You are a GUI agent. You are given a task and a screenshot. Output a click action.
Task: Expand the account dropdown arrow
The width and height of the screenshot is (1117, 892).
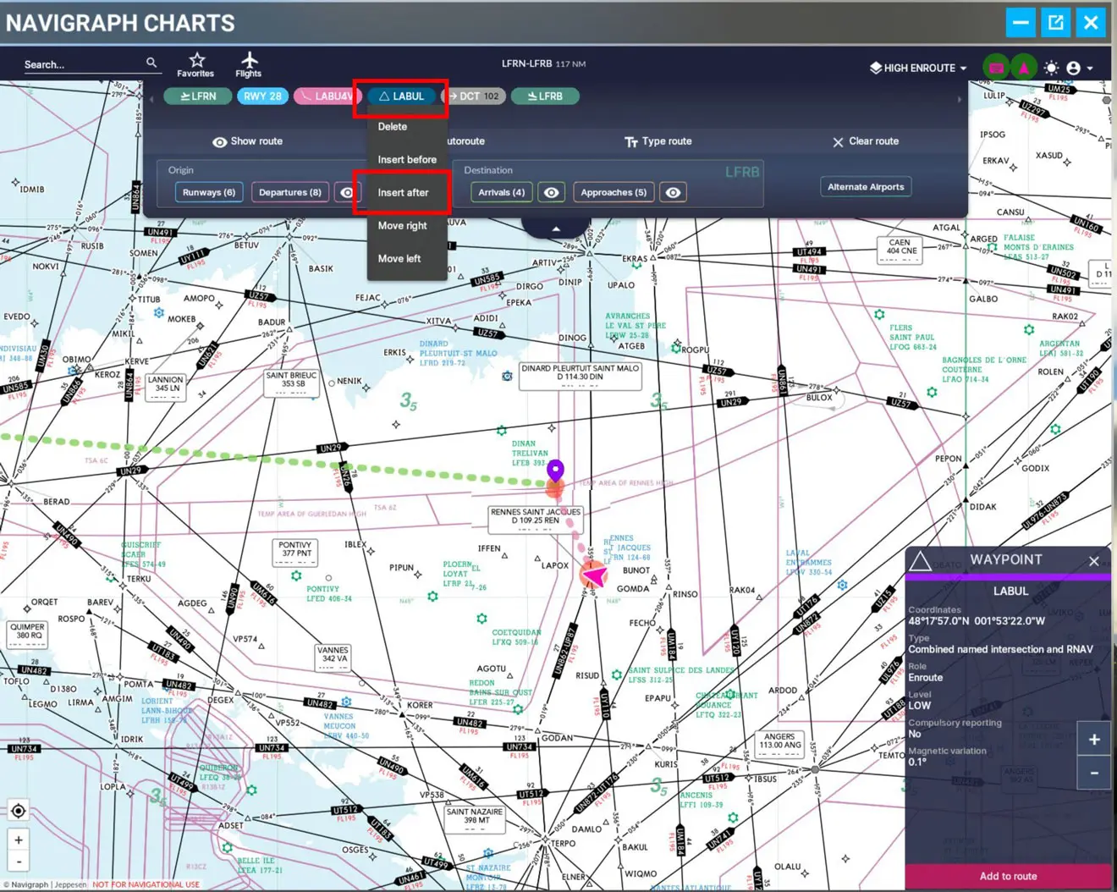(x=1090, y=69)
